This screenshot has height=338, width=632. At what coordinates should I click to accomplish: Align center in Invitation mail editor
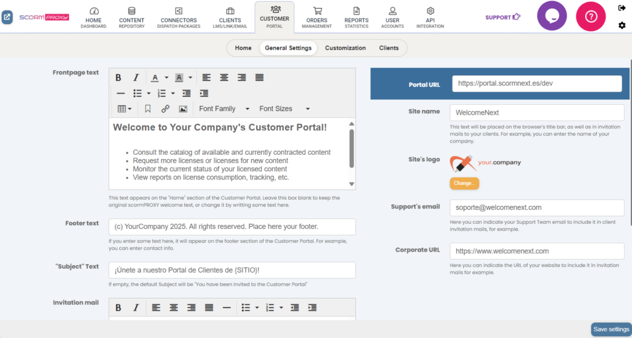tap(173, 308)
